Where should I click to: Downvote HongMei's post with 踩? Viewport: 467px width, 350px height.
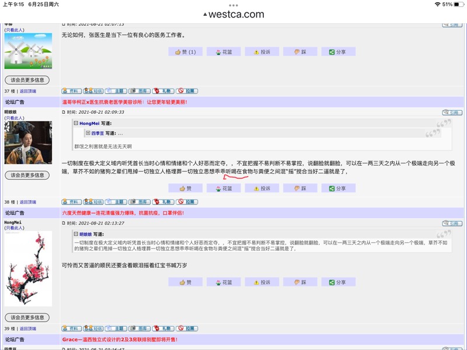(x=300, y=282)
